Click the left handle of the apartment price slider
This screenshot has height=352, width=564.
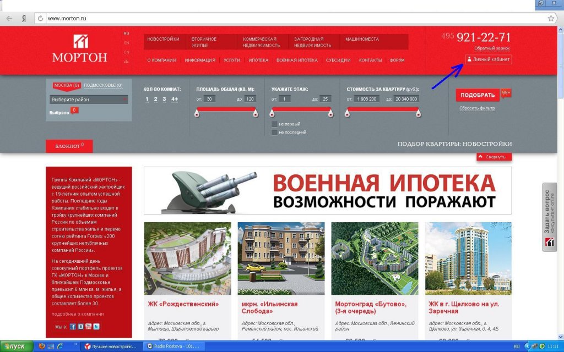347,114
